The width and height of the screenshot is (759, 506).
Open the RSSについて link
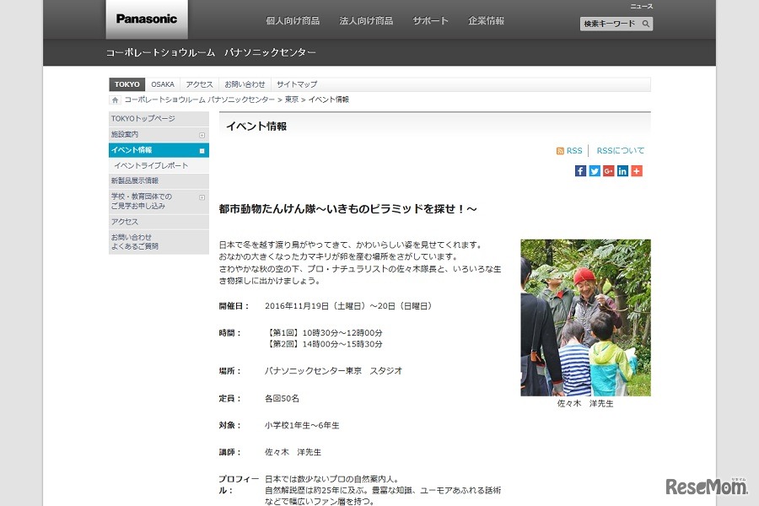tap(620, 150)
